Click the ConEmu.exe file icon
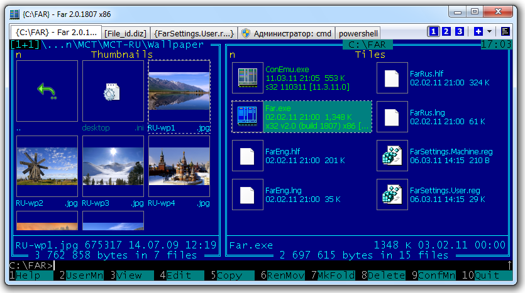The image size is (525, 293). 247,78
